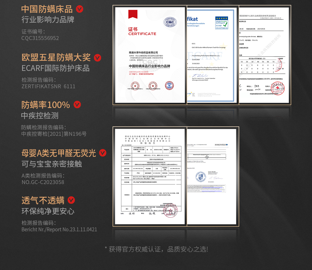
Task: Open the CQC certificate thumbnail
Action: [x=150, y=55]
